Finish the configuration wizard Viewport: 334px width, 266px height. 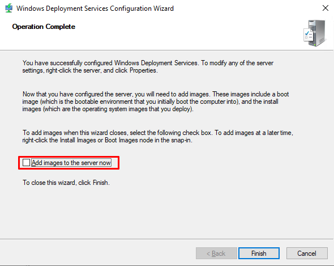pos(259,254)
